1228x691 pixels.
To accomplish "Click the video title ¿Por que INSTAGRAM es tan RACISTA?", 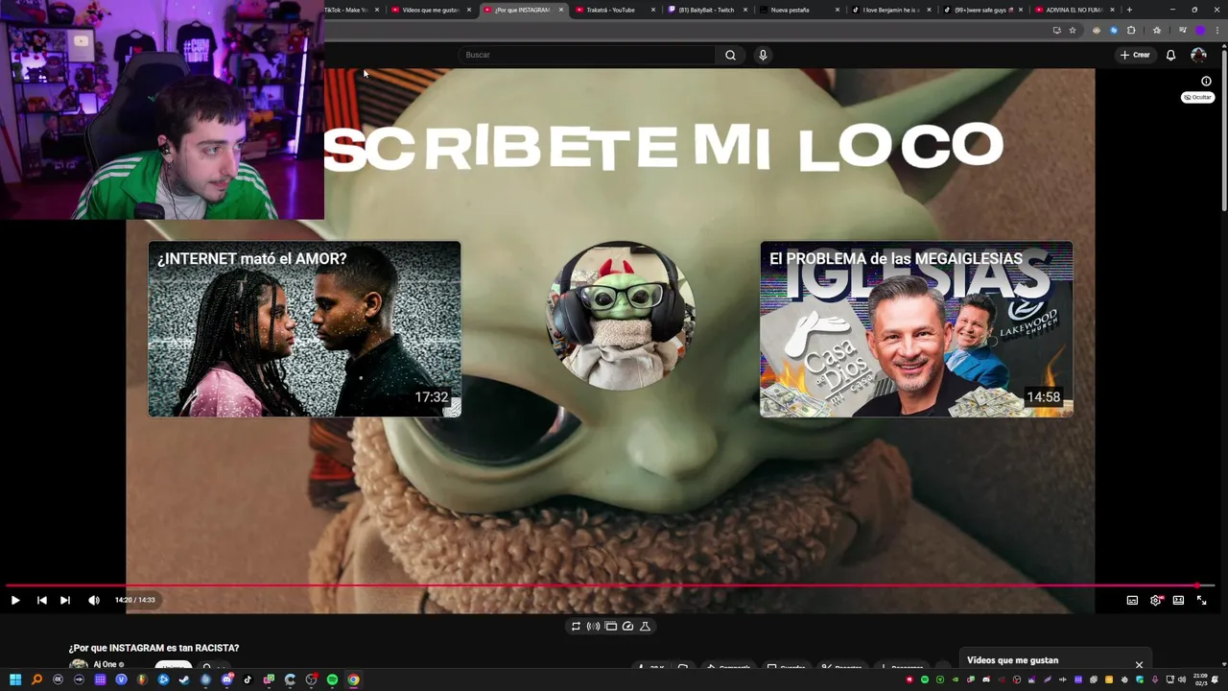I will tap(153, 648).
